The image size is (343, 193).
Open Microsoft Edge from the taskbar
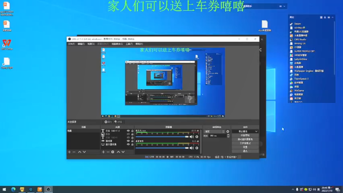tap(13, 189)
